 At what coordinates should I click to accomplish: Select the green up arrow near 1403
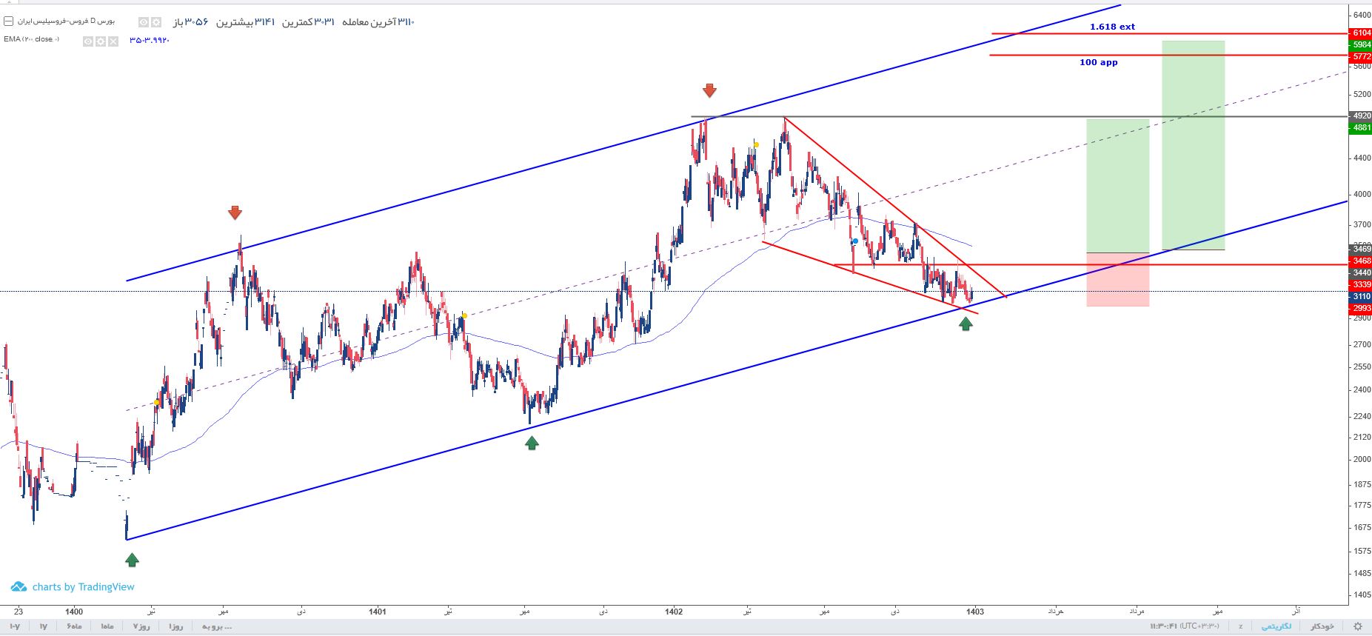coord(966,323)
